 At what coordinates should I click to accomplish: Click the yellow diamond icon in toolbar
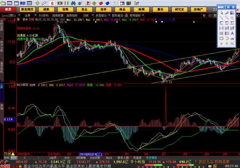click(x=94, y=3)
